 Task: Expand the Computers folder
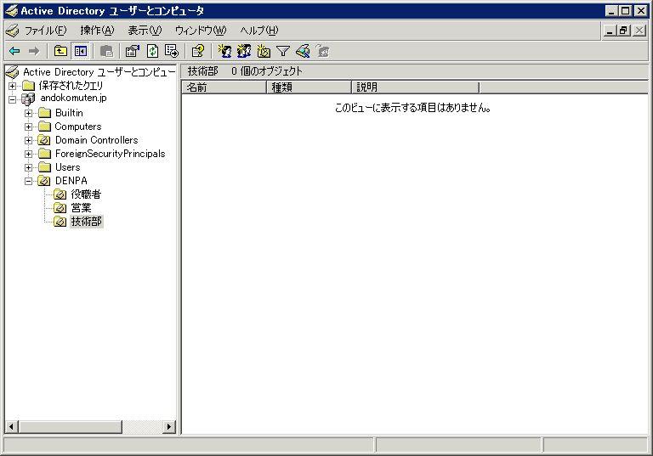tap(28, 127)
